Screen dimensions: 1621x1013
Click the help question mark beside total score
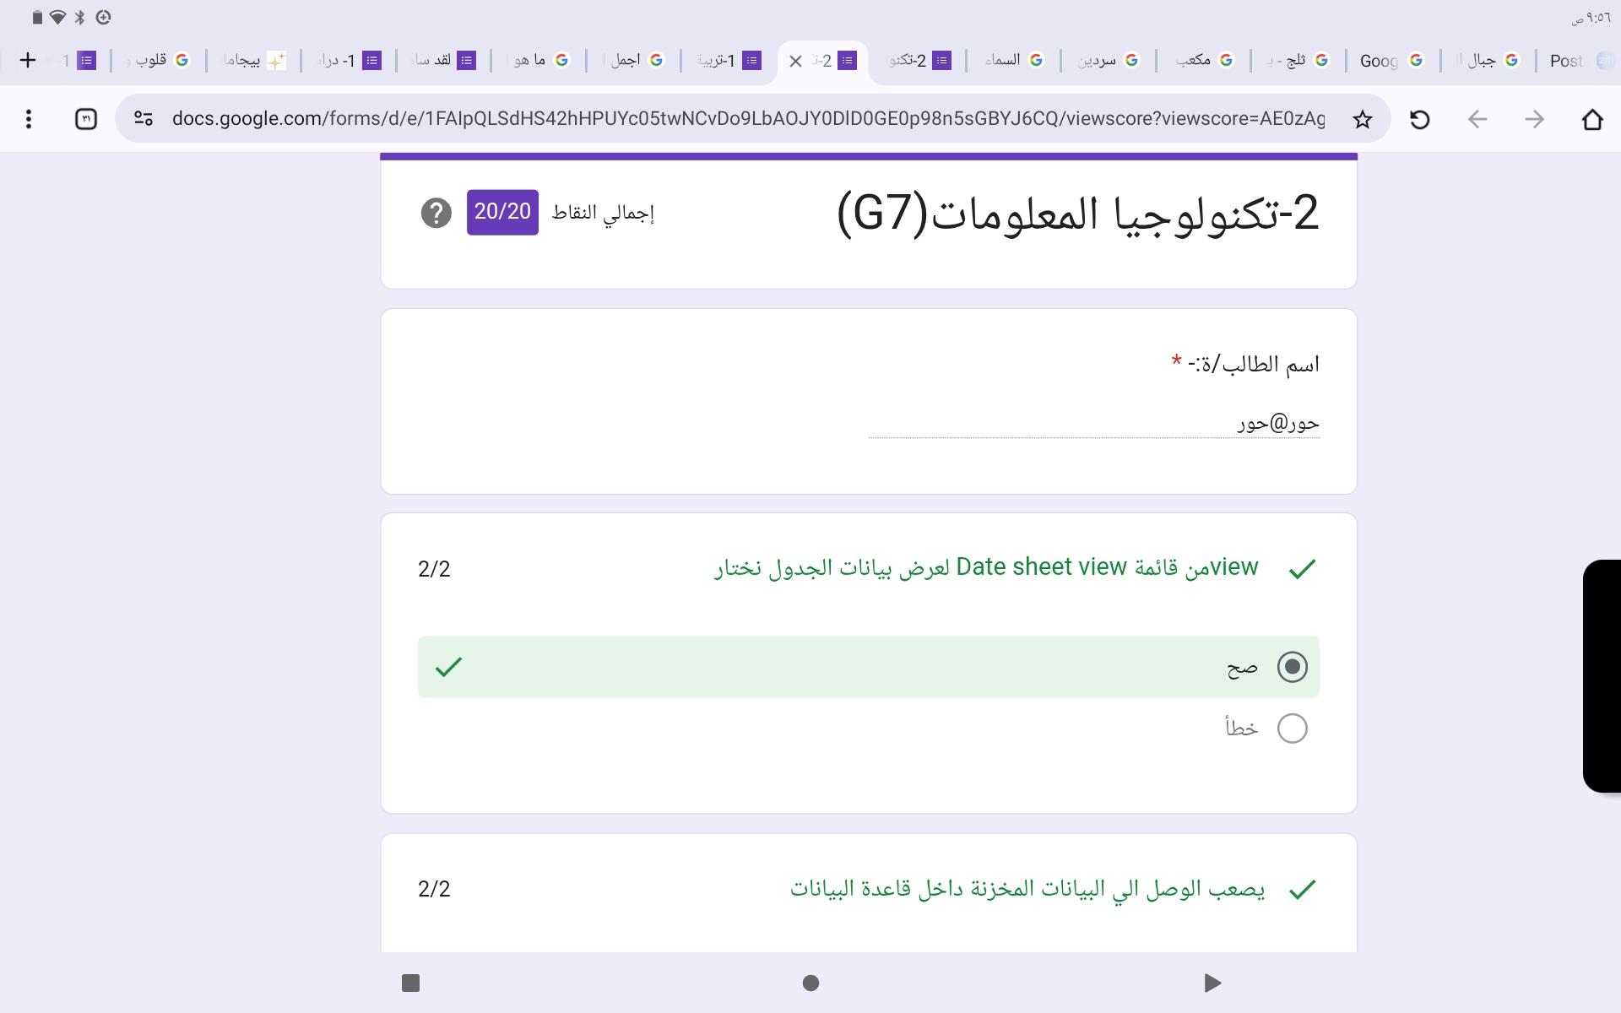[x=436, y=213]
